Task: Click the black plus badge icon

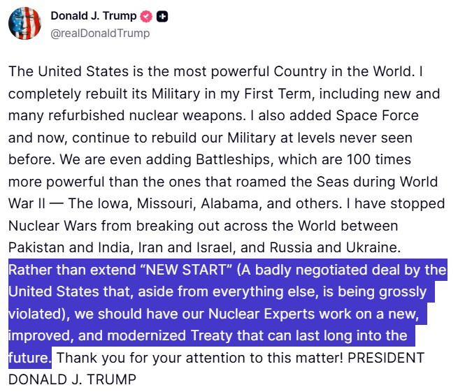Action: (x=161, y=16)
